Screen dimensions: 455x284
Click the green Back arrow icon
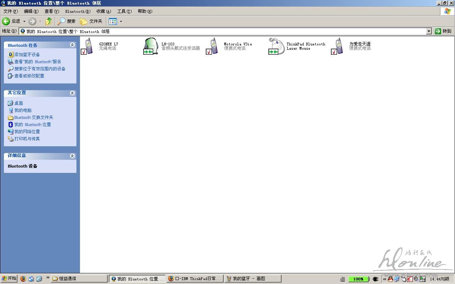point(6,21)
